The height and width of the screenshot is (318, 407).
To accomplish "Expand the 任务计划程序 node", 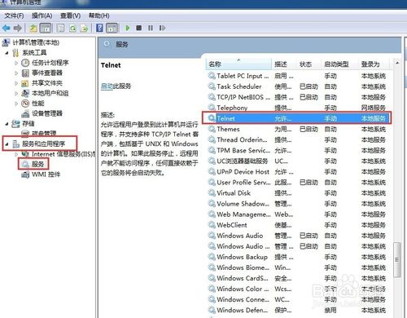I will click(x=16, y=63).
